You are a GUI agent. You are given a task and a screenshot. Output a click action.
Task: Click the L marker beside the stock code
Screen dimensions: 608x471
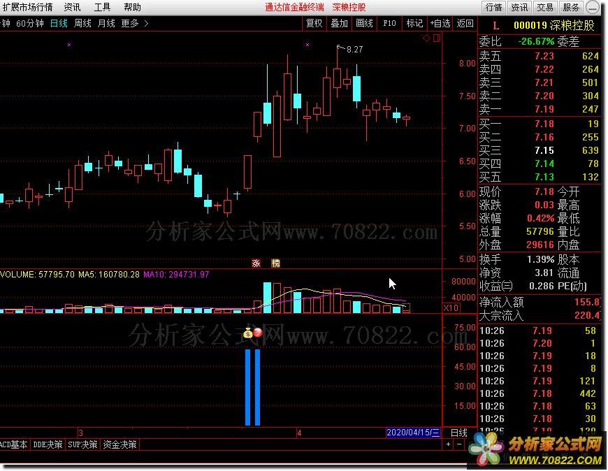point(495,26)
